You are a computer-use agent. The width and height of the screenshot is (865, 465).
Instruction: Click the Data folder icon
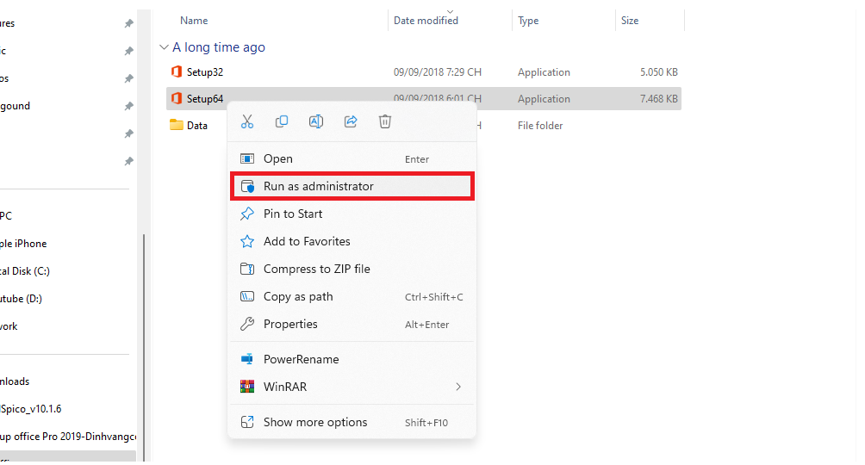[177, 126]
